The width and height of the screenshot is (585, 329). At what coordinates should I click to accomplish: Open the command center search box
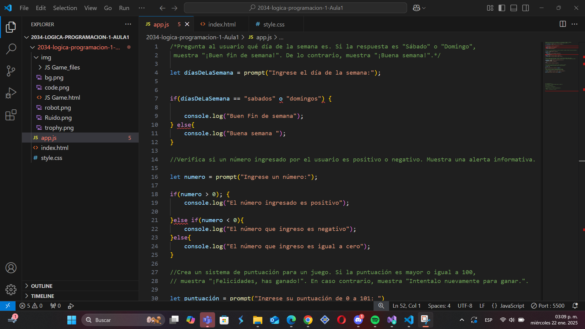coord(295,8)
